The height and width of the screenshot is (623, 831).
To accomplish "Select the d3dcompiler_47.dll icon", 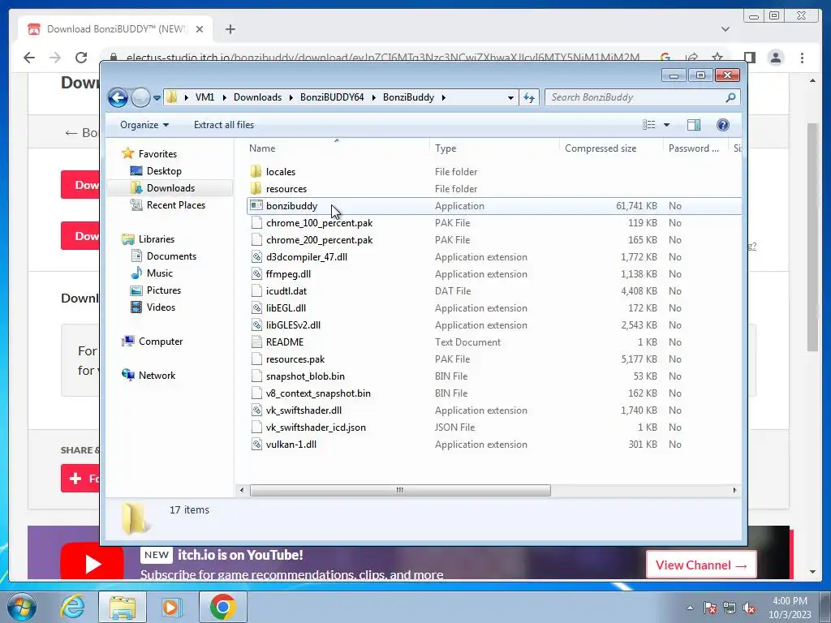I will [x=256, y=257].
